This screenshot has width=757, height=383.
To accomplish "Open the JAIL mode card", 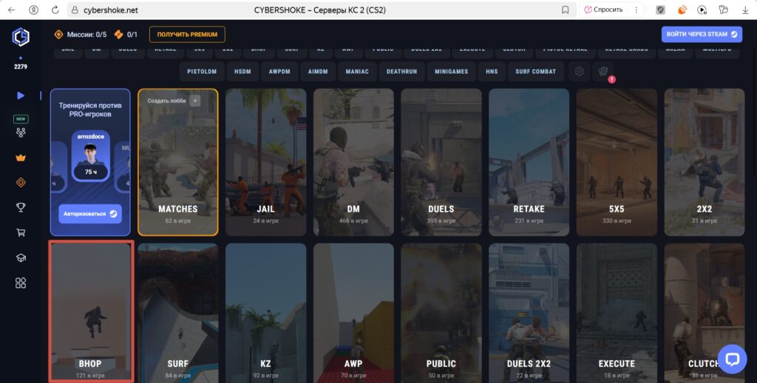I will point(265,162).
